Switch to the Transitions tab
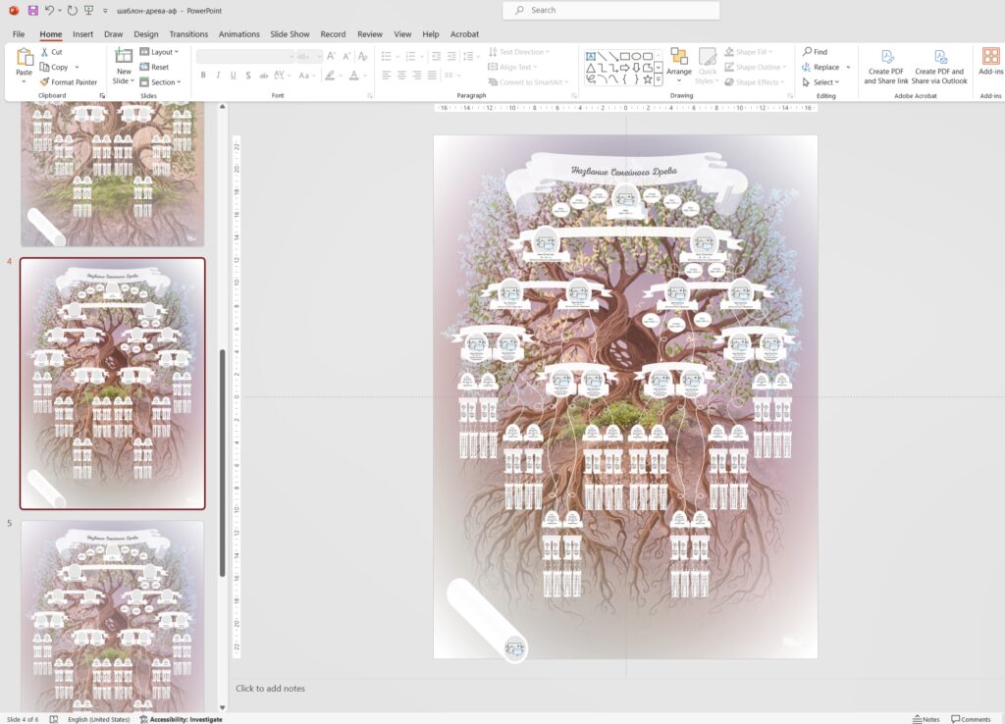 click(188, 34)
